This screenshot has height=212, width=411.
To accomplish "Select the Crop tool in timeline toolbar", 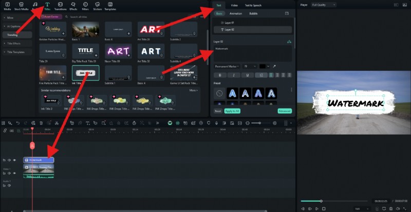I will tap(104, 123).
